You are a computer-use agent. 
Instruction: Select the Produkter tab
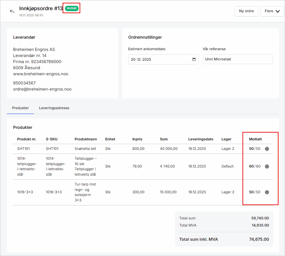point(20,108)
